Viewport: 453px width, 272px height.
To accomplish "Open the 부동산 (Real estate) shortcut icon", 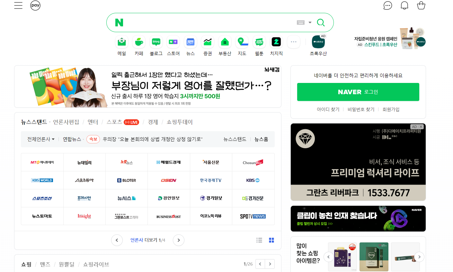I will coord(225,42).
